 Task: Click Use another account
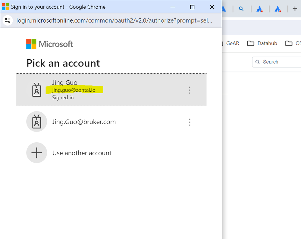111,153
